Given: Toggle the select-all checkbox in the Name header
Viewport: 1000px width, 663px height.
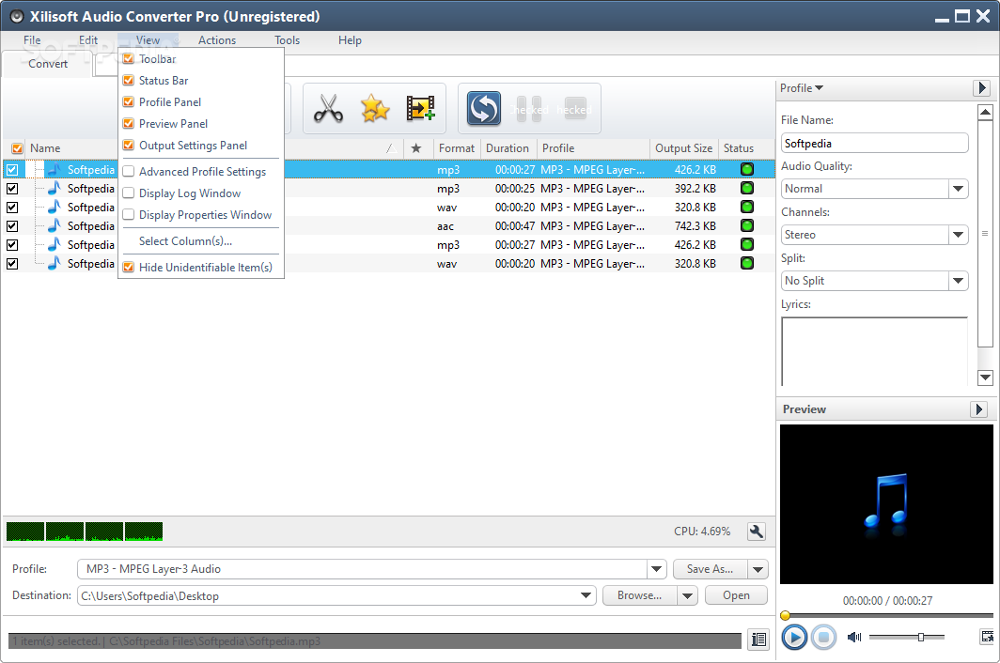Looking at the screenshot, I should [x=17, y=148].
